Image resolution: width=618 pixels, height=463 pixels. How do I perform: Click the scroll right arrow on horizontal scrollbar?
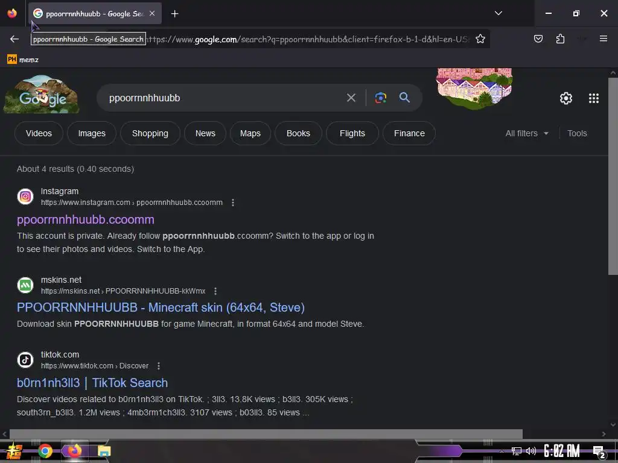(604, 434)
